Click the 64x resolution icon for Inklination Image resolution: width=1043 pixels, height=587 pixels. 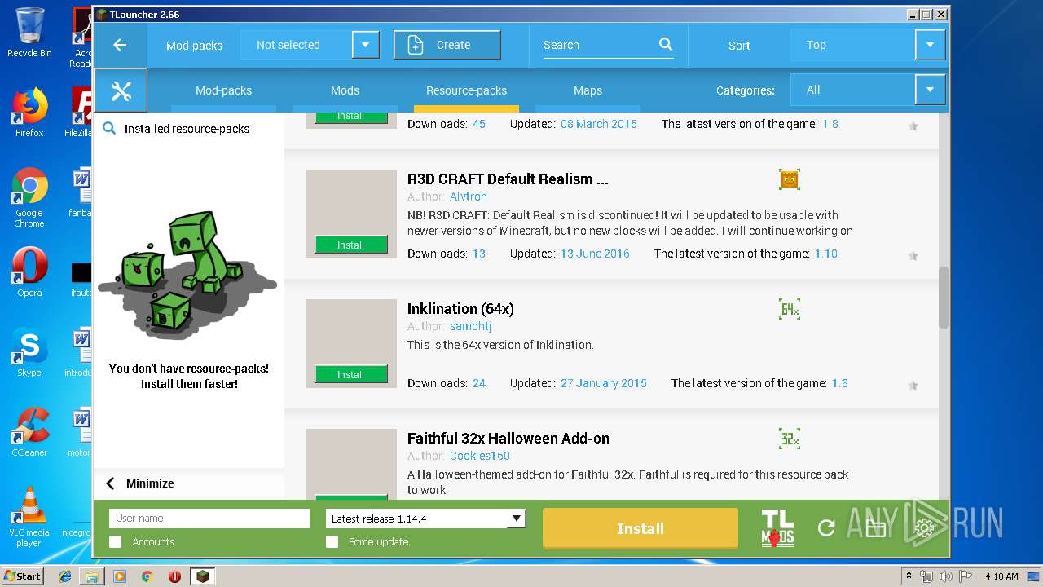click(789, 309)
